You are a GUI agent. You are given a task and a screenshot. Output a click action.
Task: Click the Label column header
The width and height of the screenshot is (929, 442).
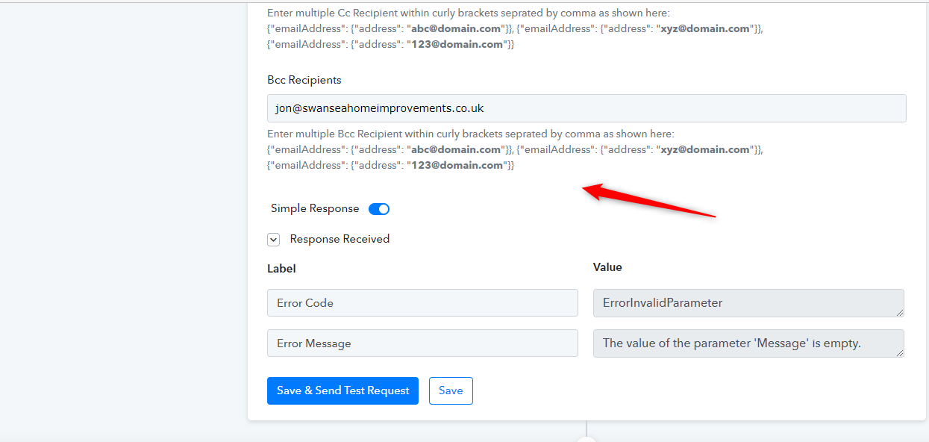[281, 269]
